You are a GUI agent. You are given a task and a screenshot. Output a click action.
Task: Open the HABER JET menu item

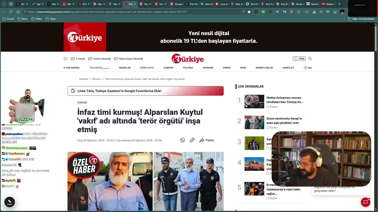(288, 68)
